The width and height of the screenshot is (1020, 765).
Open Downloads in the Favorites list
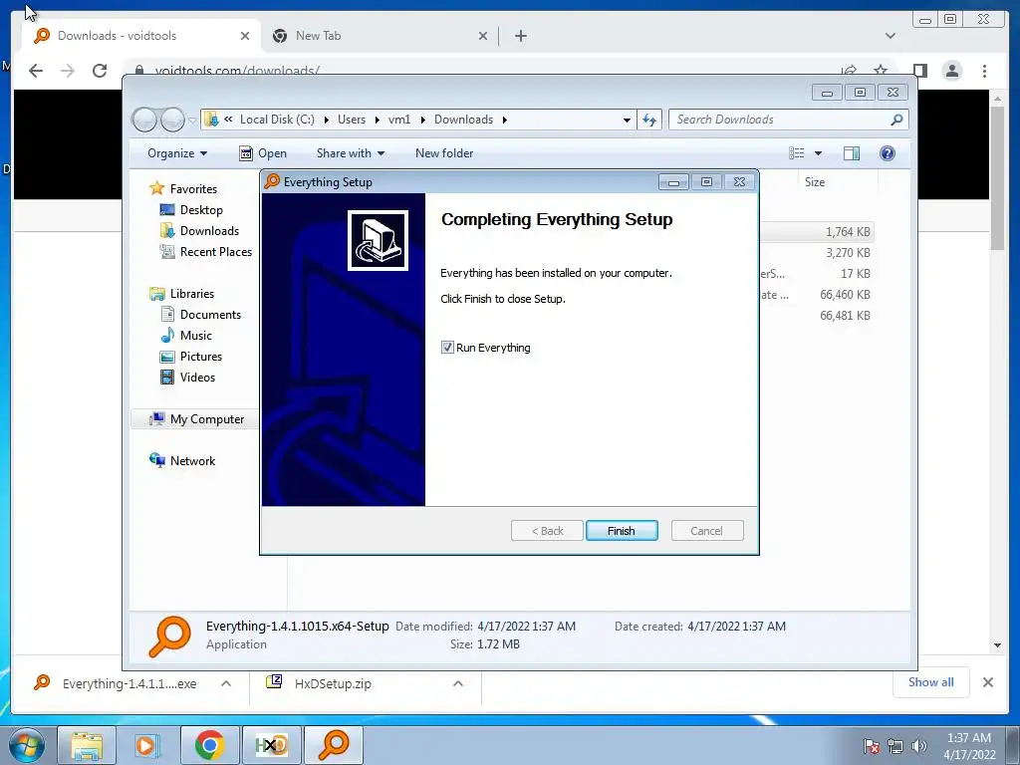[209, 231]
